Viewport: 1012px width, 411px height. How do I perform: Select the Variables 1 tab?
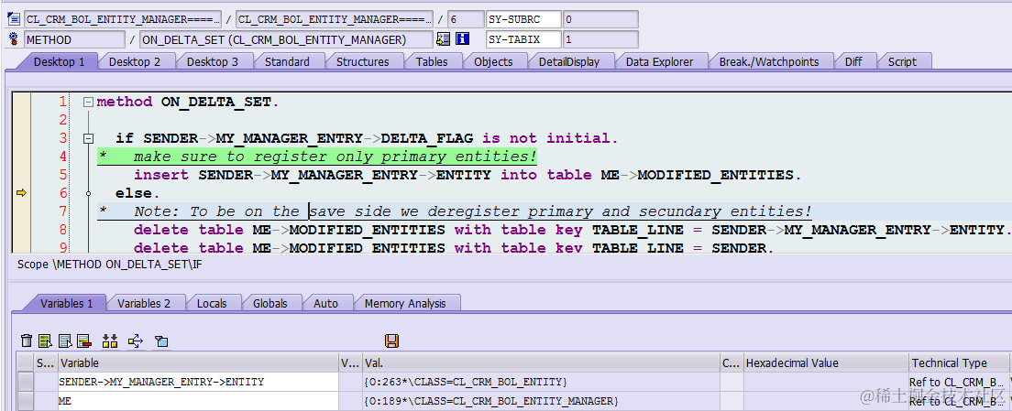tap(67, 303)
